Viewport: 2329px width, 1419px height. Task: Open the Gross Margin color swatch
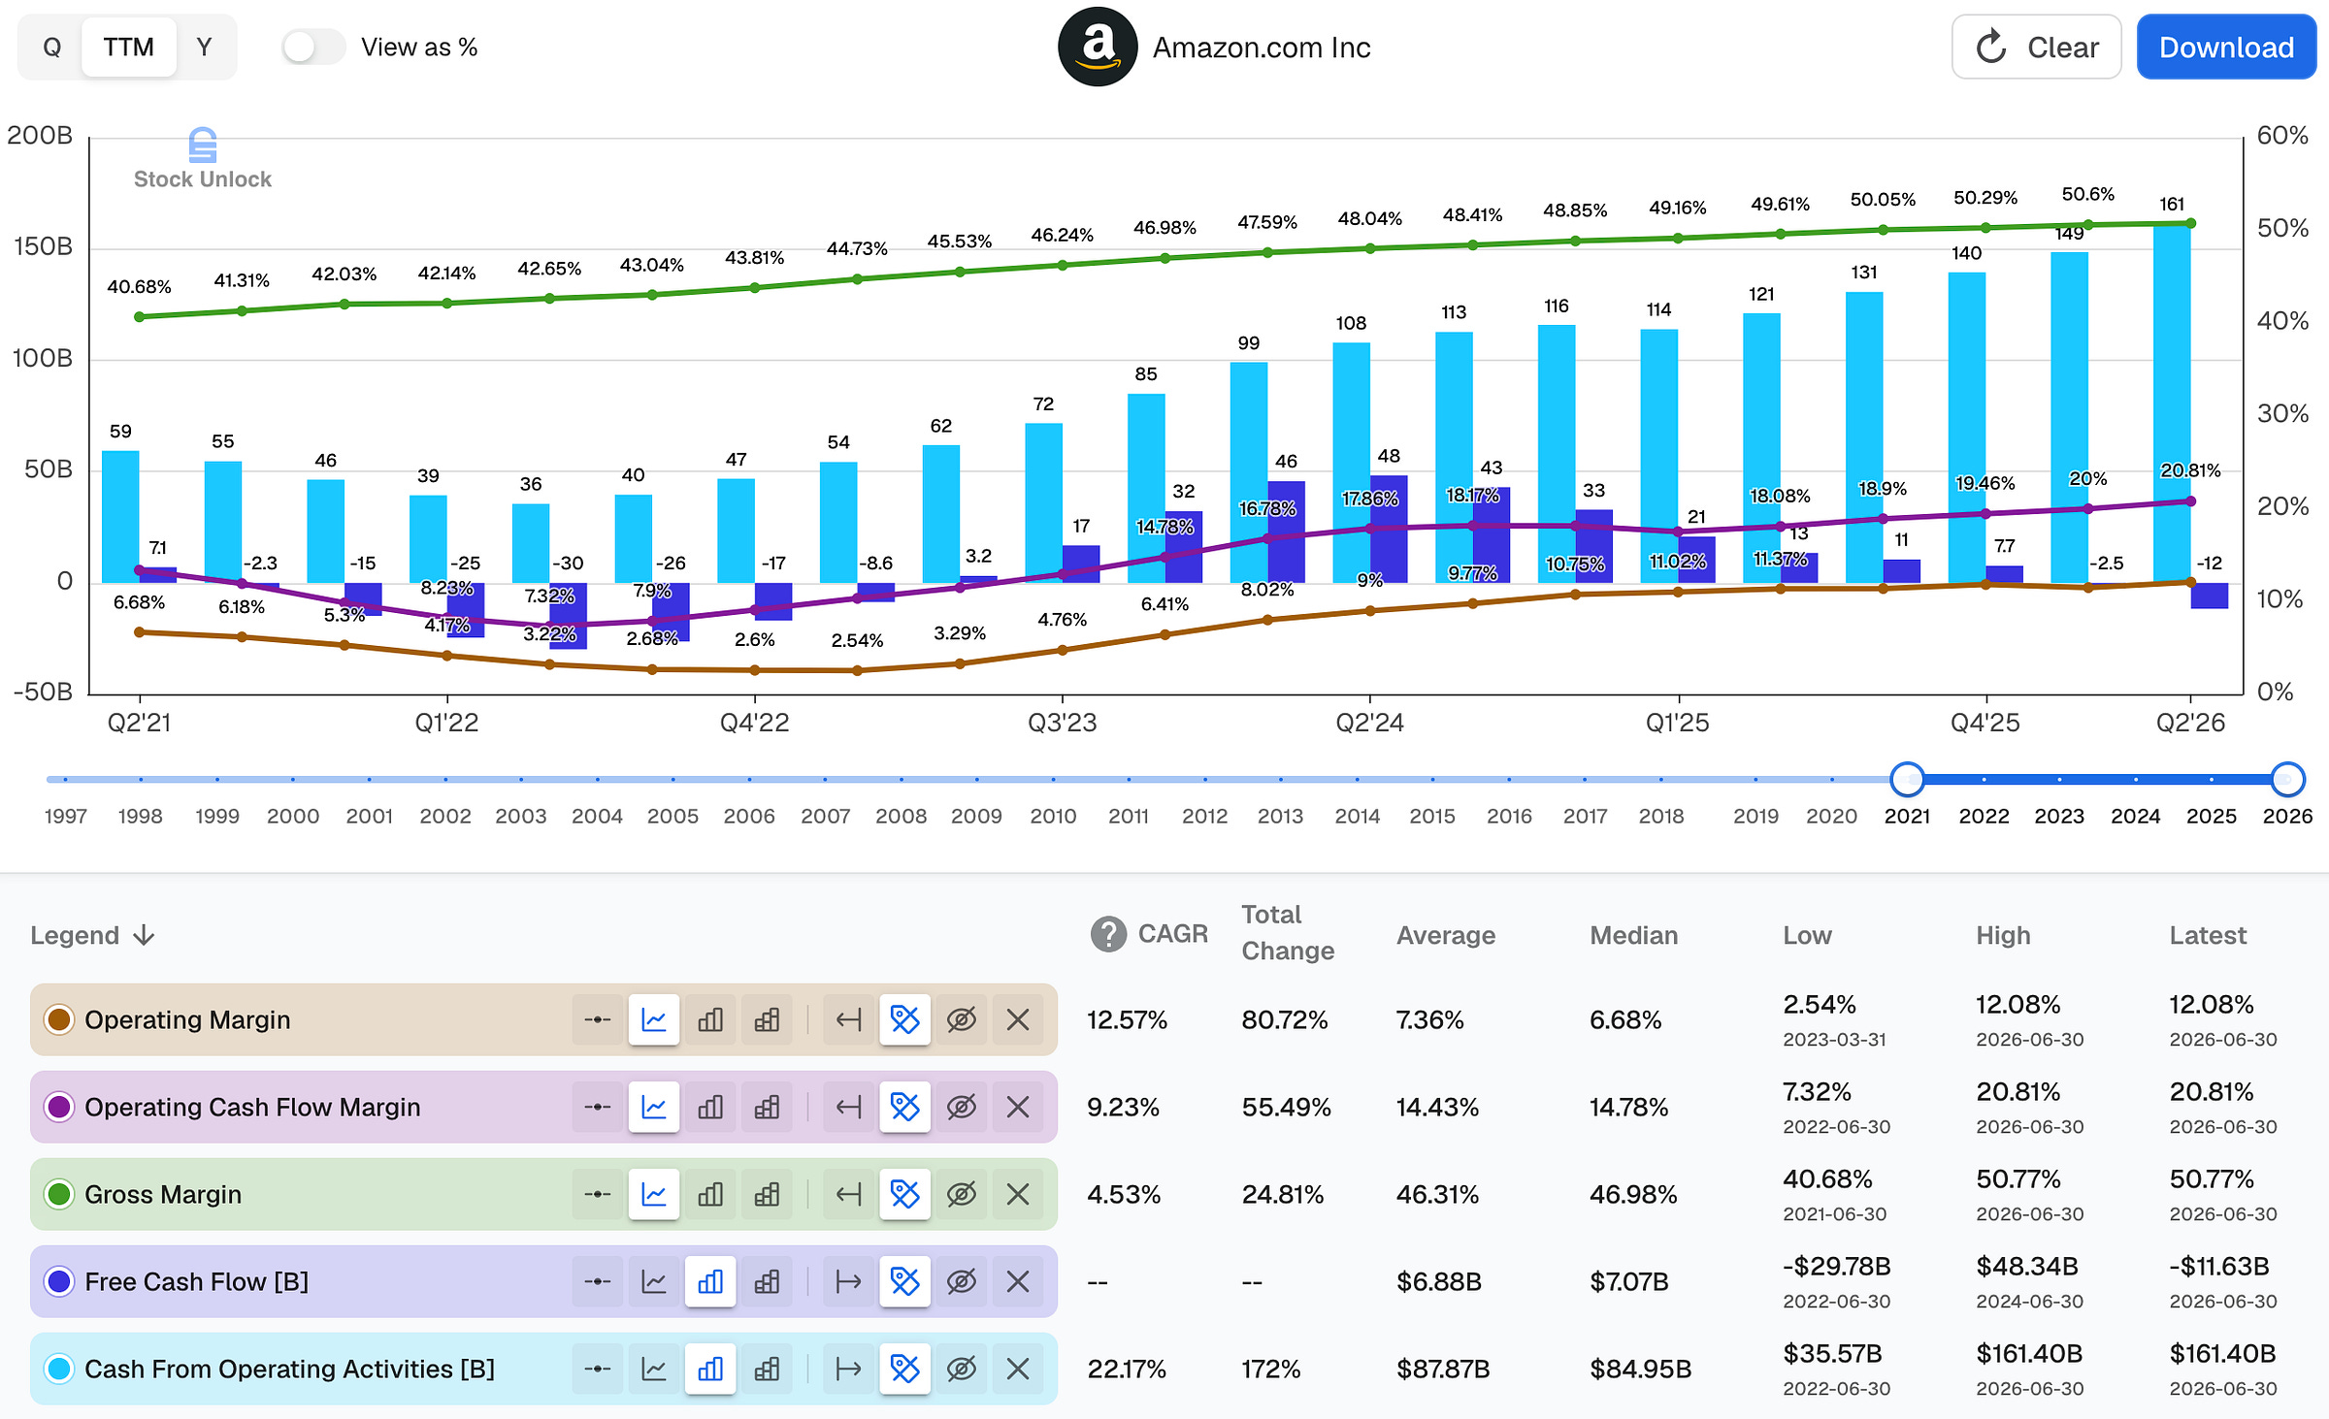pyautogui.click(x=59, y=1194)
